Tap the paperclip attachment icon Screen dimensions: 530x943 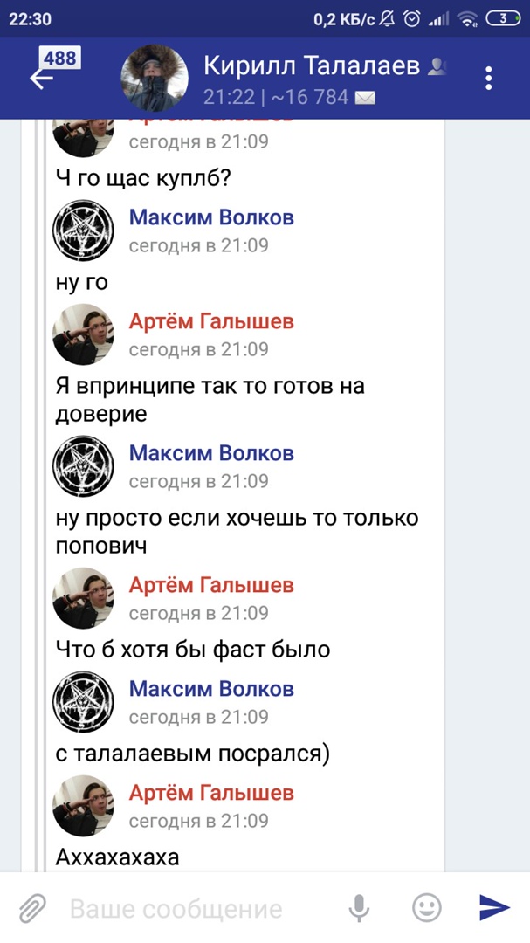[31, 909]
